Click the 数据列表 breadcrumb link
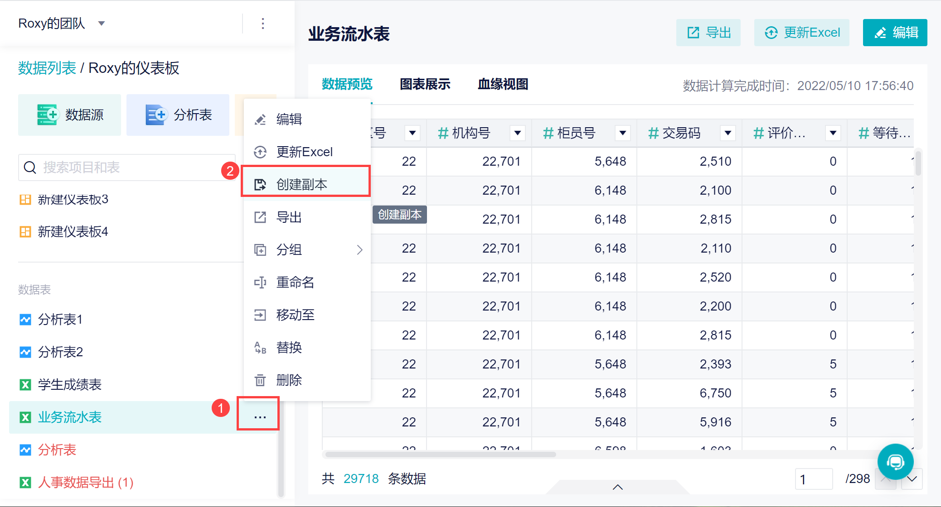Viewport: 941px width, 507px height. (x=47, y=68)
